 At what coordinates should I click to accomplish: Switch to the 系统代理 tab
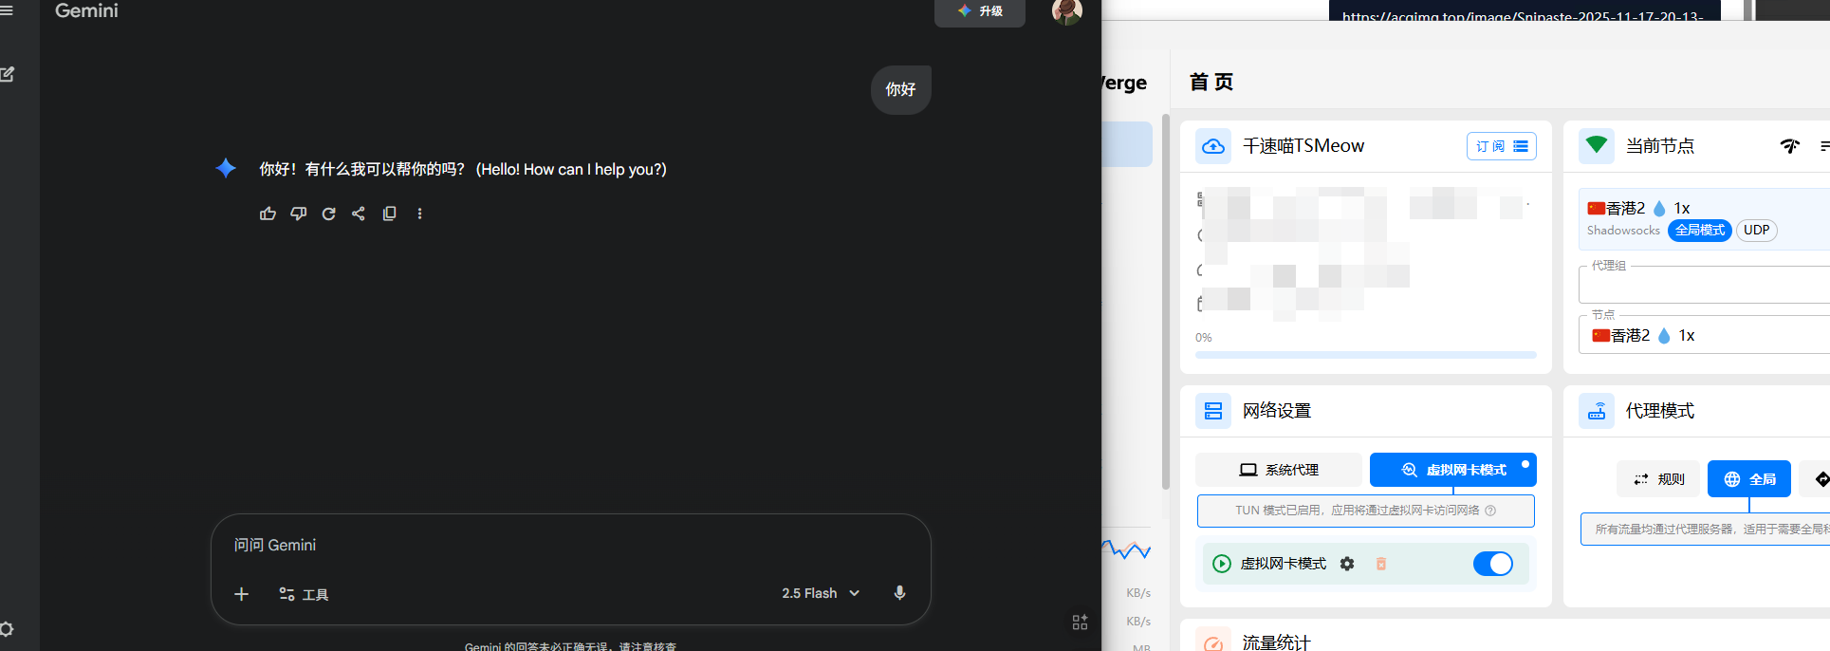tap(1278, 470)
